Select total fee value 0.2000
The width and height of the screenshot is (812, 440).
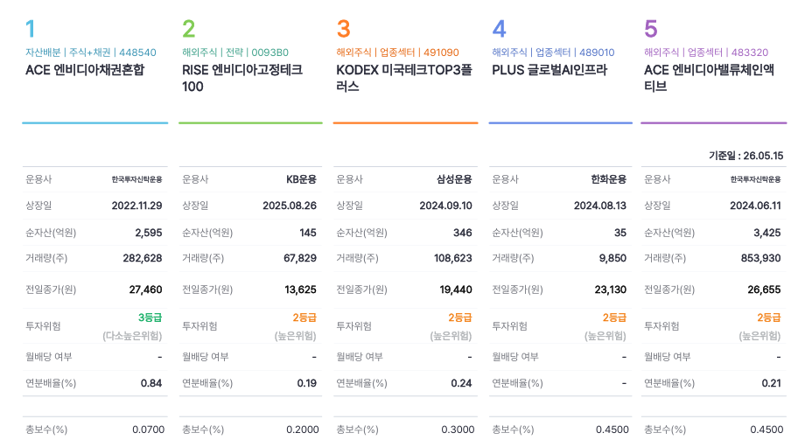click(303, 430)
